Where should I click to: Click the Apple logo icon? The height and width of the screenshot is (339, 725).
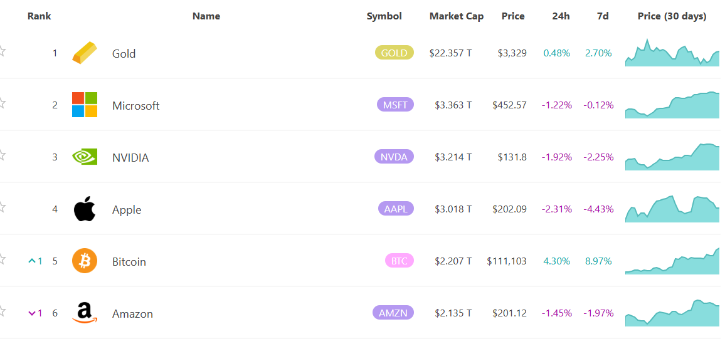tap(85, 209)
